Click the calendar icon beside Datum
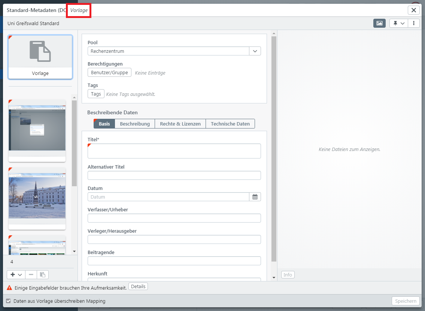Viewport: 425px width, 311px height. 255,197
